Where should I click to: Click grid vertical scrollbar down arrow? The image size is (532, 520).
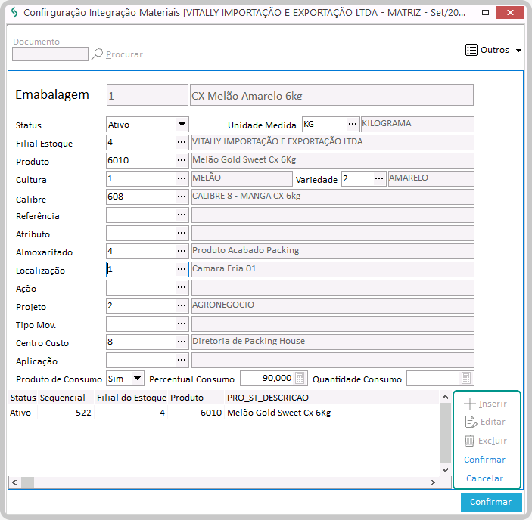pos(445,471)
